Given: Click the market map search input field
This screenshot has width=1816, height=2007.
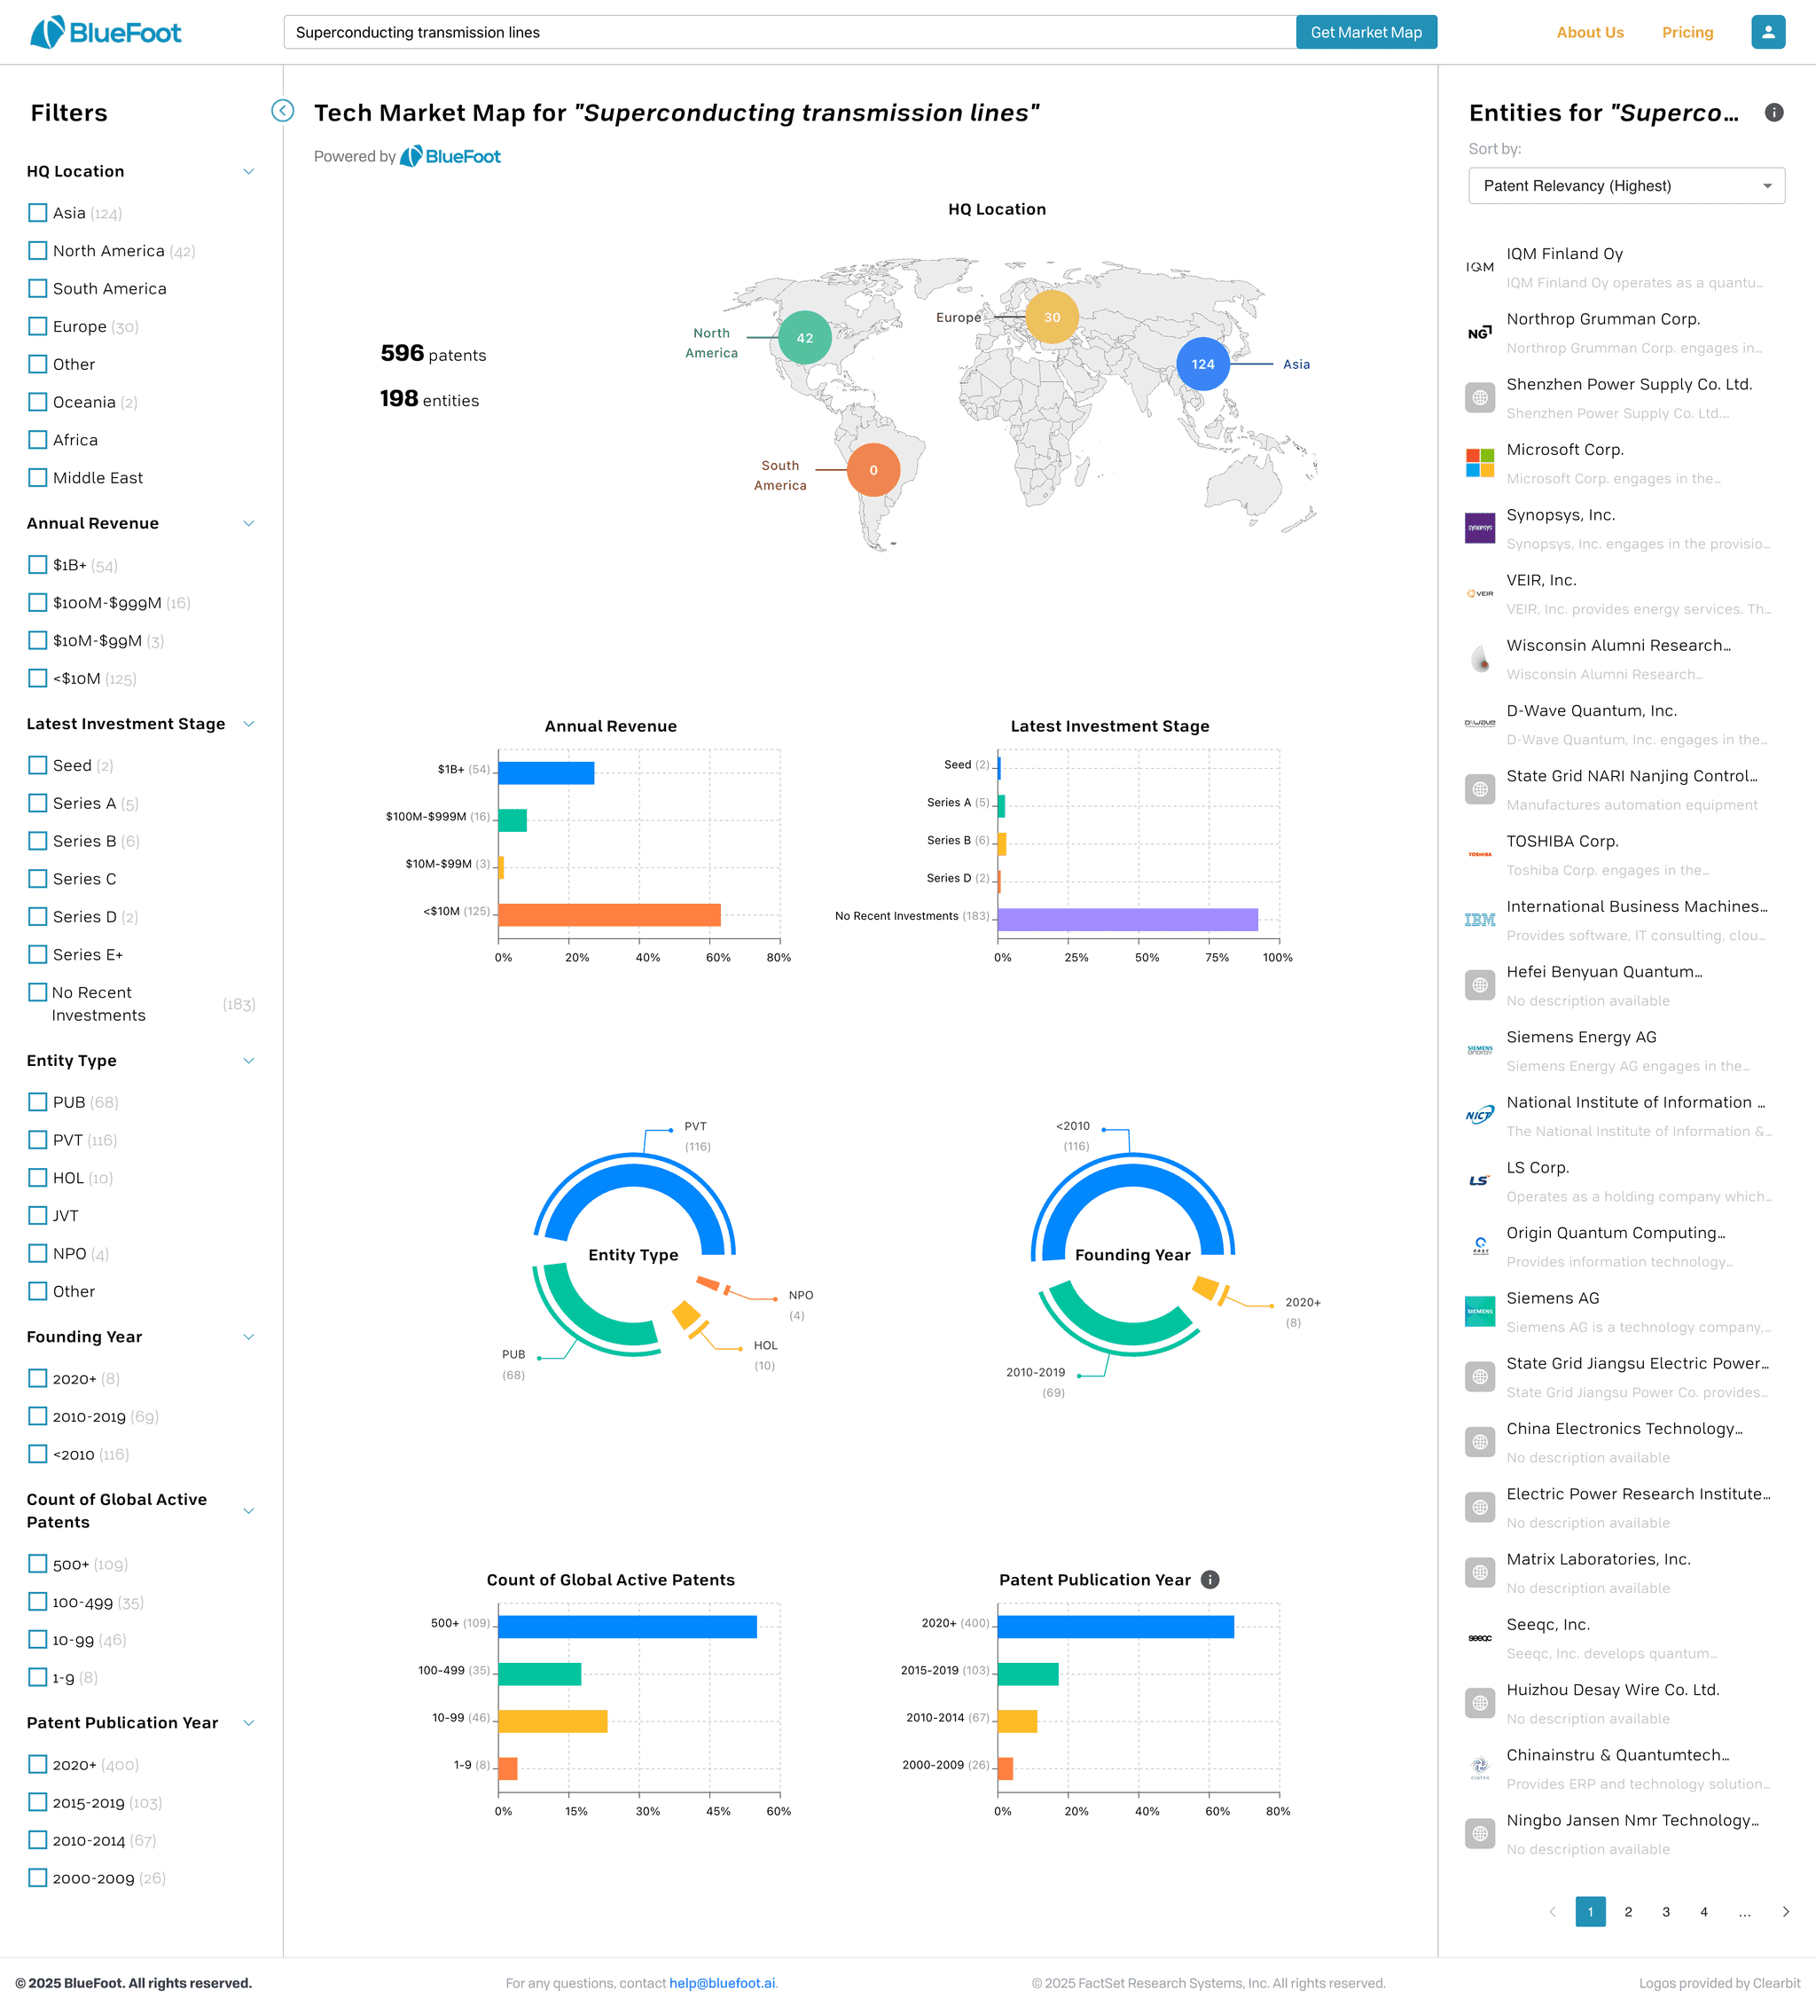Looking at the screenshot, I should pos(788,32).
